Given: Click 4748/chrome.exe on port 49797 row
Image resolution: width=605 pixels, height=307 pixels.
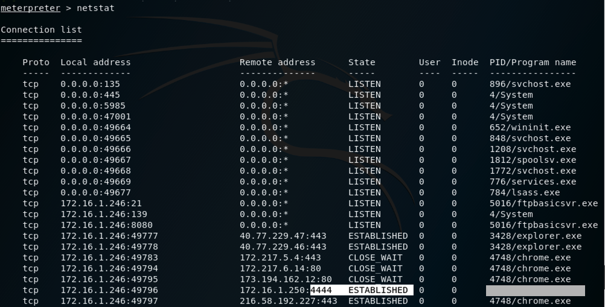Looking at the screenshot, I should [x=530, y=301].
